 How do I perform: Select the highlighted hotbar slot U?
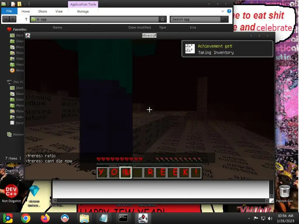[126, 173]
